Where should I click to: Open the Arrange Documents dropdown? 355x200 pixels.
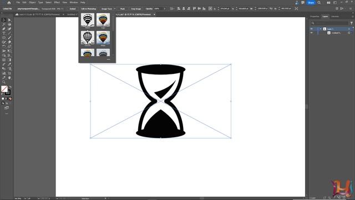point(328,2)
